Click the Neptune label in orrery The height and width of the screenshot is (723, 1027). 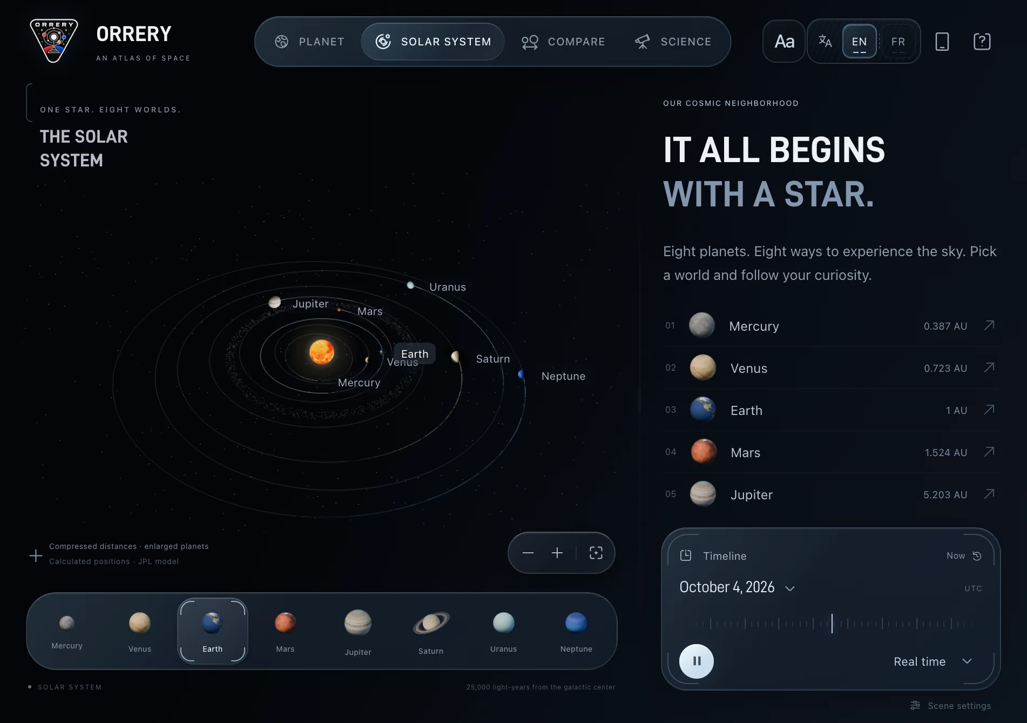pyautogui.click(x=564, y=376)
